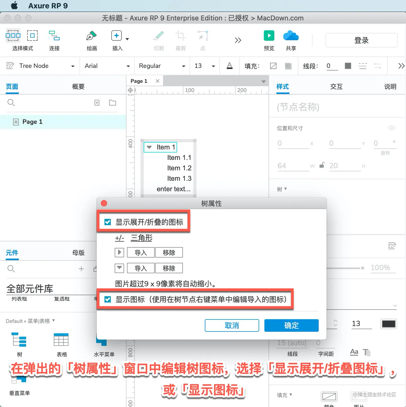This screenshot has height=407, width=406.
Task: Select Item 1.2 in the tree widget
Action: click(x=179, y=168)
